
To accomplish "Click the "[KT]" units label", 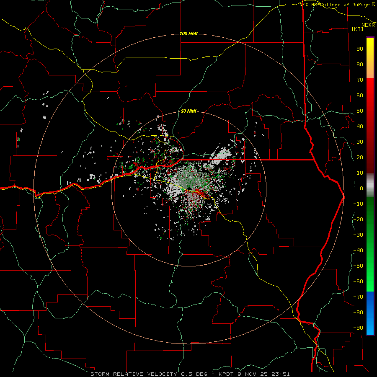I will [357, 29].
